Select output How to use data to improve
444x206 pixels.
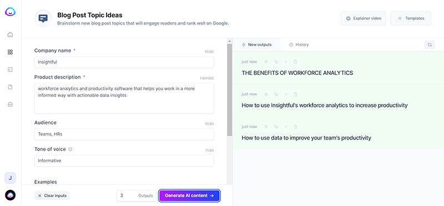click(306, 138)
